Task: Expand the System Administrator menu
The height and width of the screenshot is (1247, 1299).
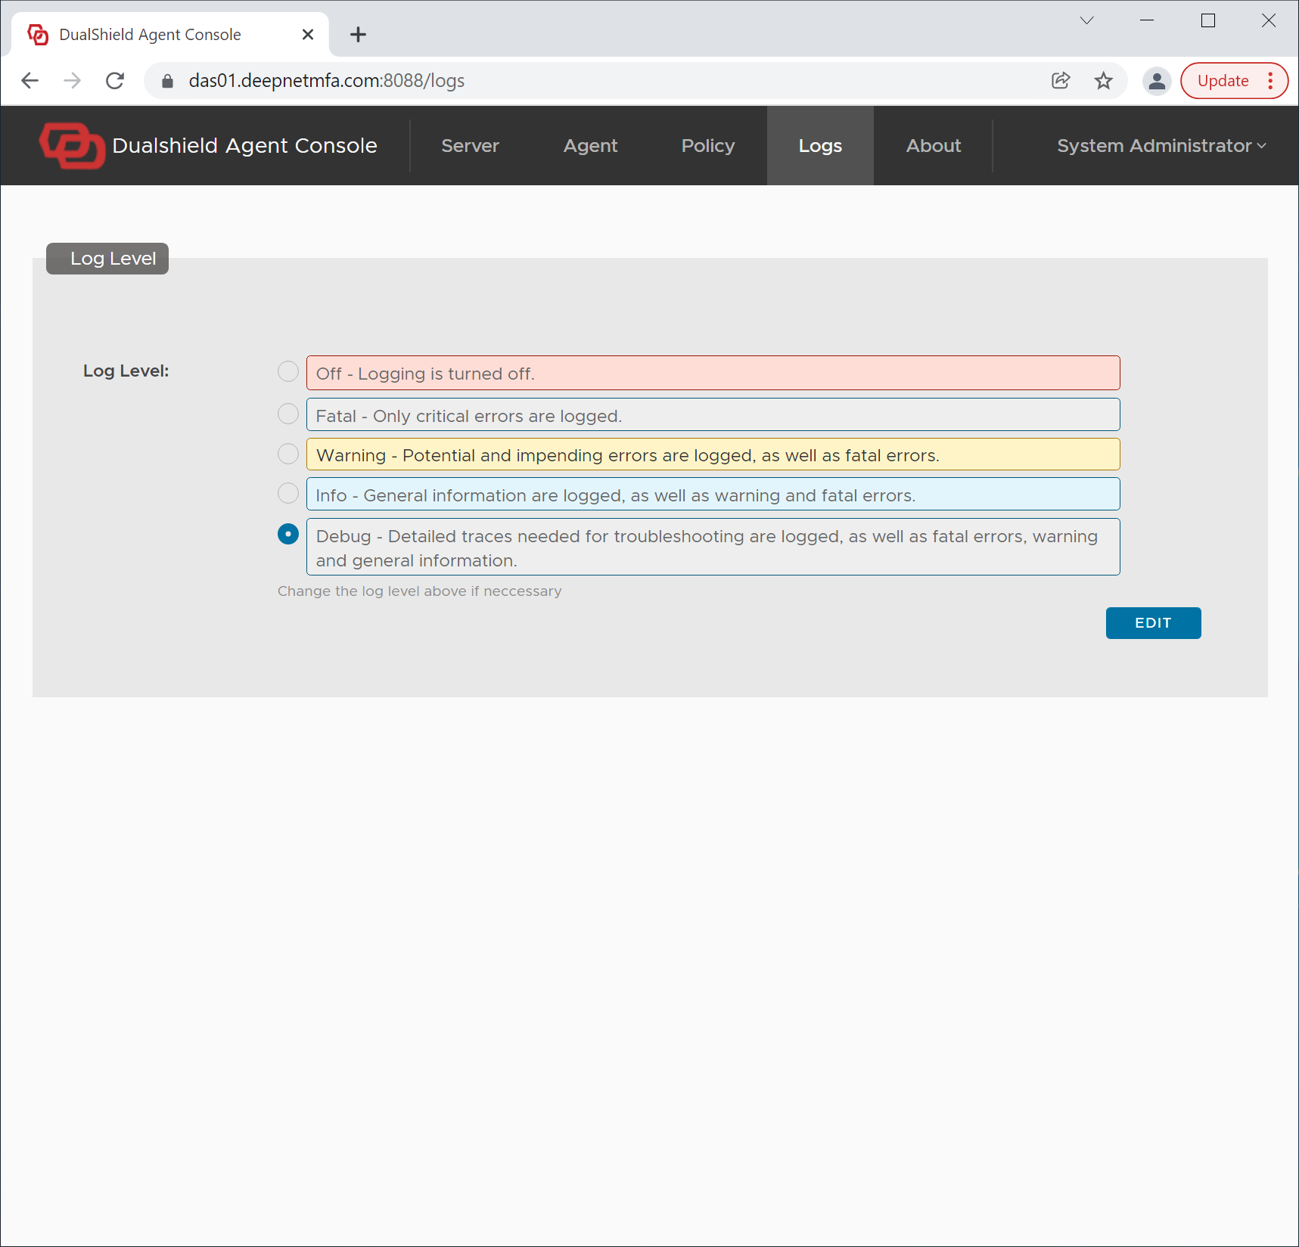Action: click(x=1161, y=146)
